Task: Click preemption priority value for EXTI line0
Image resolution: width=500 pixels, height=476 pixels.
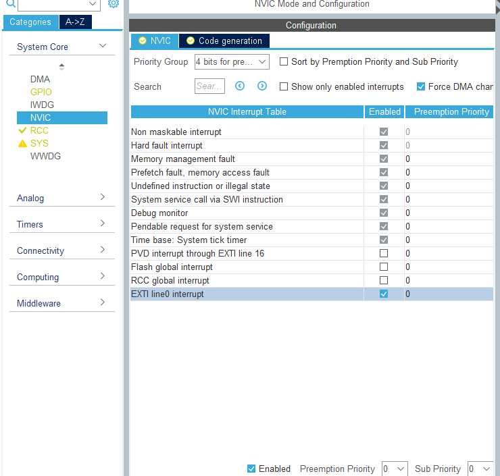Action: click(408, 294)
